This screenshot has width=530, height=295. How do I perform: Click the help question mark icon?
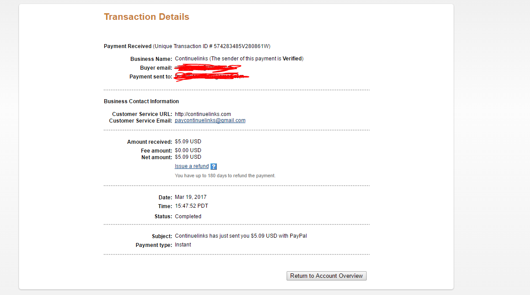(214, 167)
